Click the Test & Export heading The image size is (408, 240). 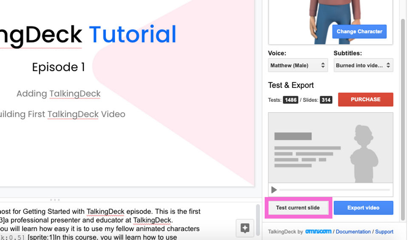(291, 85)
